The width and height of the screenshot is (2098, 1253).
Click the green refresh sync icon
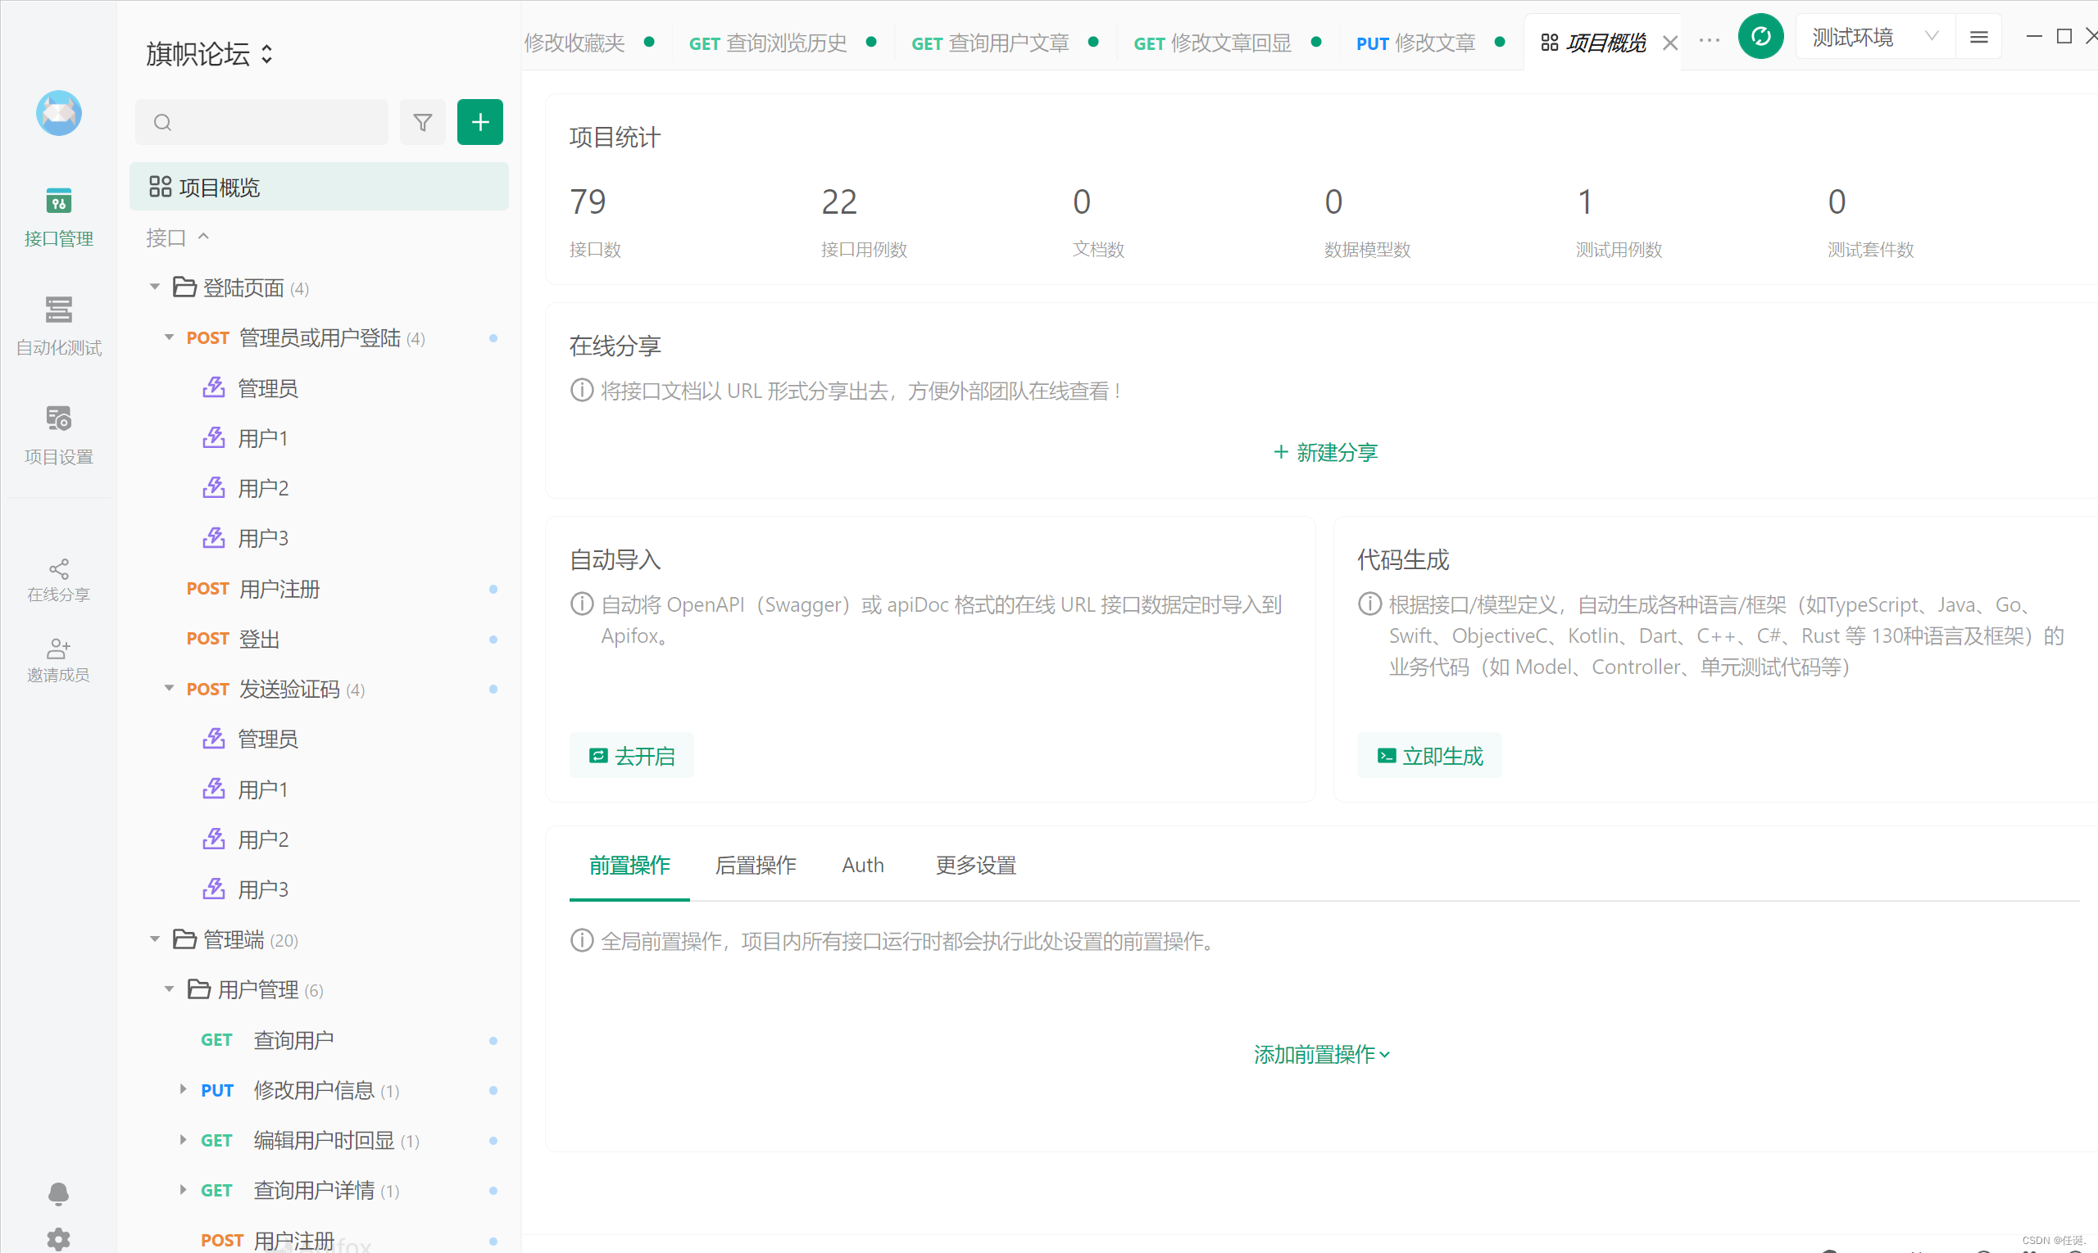click(1760, 36)
